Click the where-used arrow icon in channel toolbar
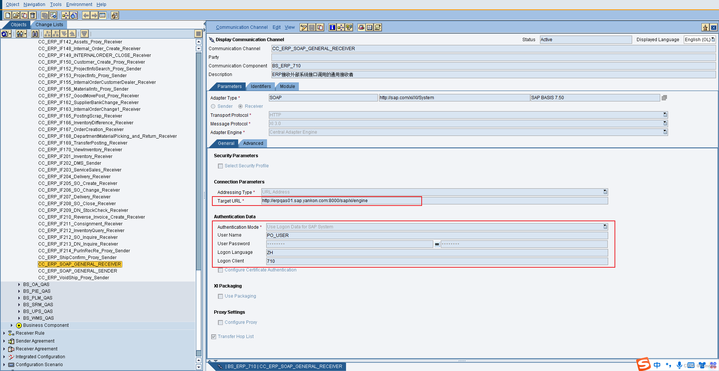 (340, 27)
